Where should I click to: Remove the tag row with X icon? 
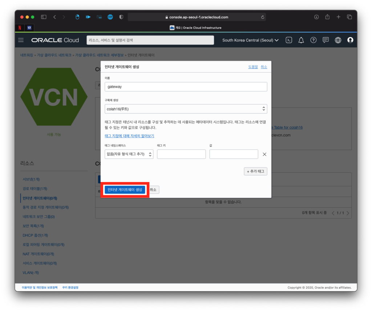tap(264, 154)
